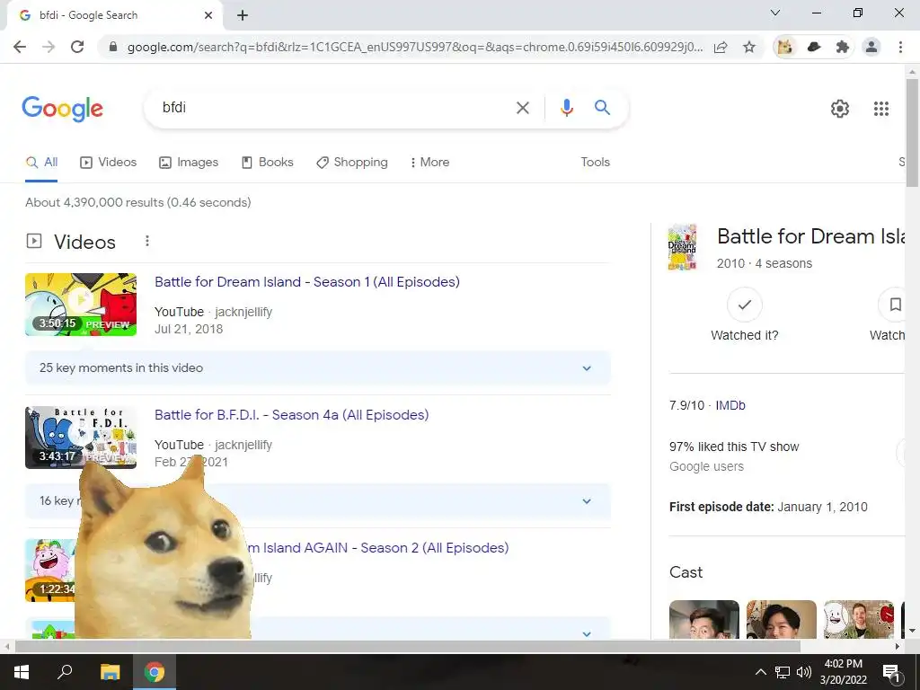Click the first cast member photo
The height and width of the screenshot is (690, 920).
[x=704, y=619]
